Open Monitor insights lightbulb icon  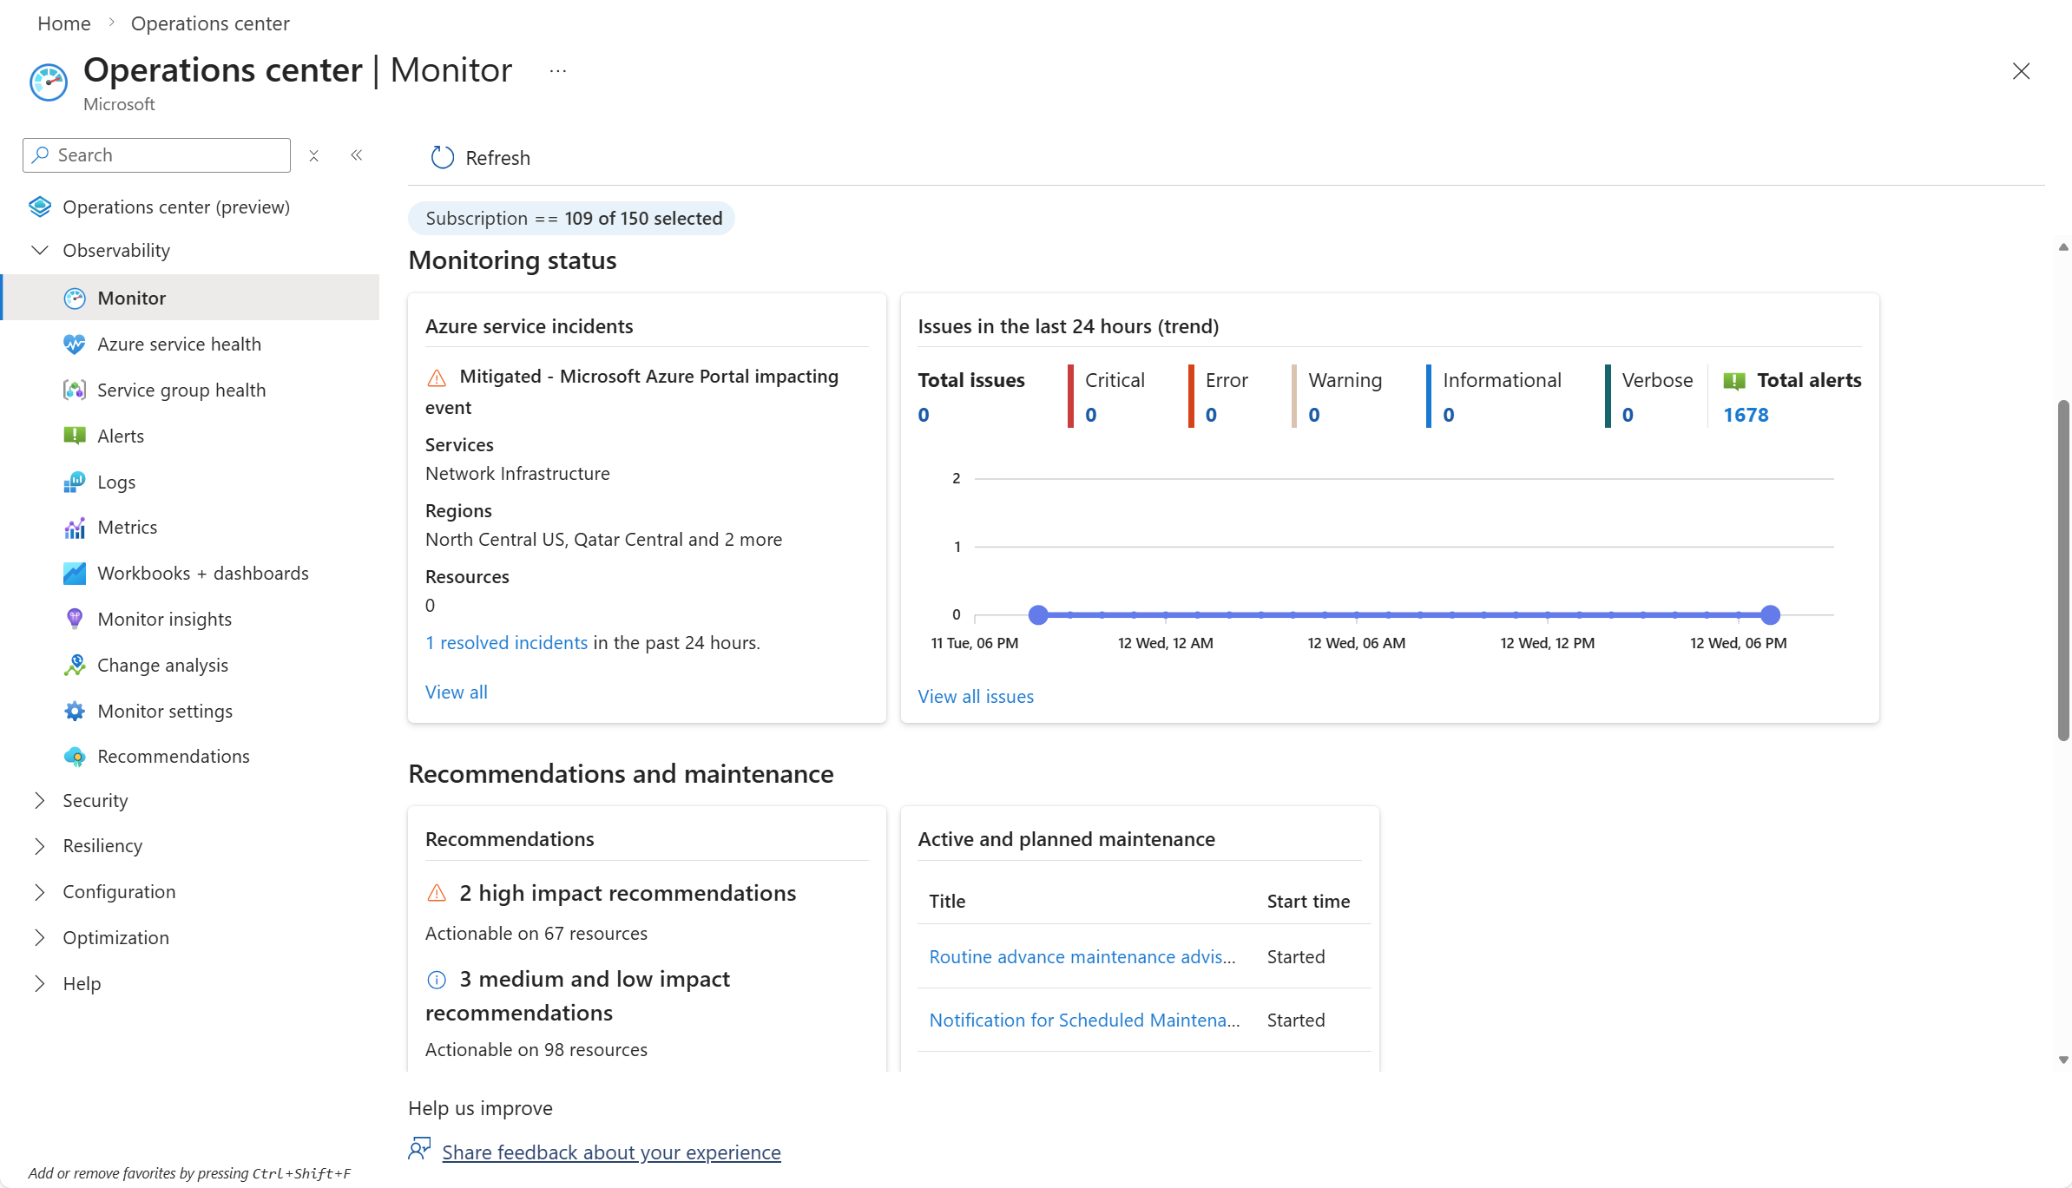[75, 619]
